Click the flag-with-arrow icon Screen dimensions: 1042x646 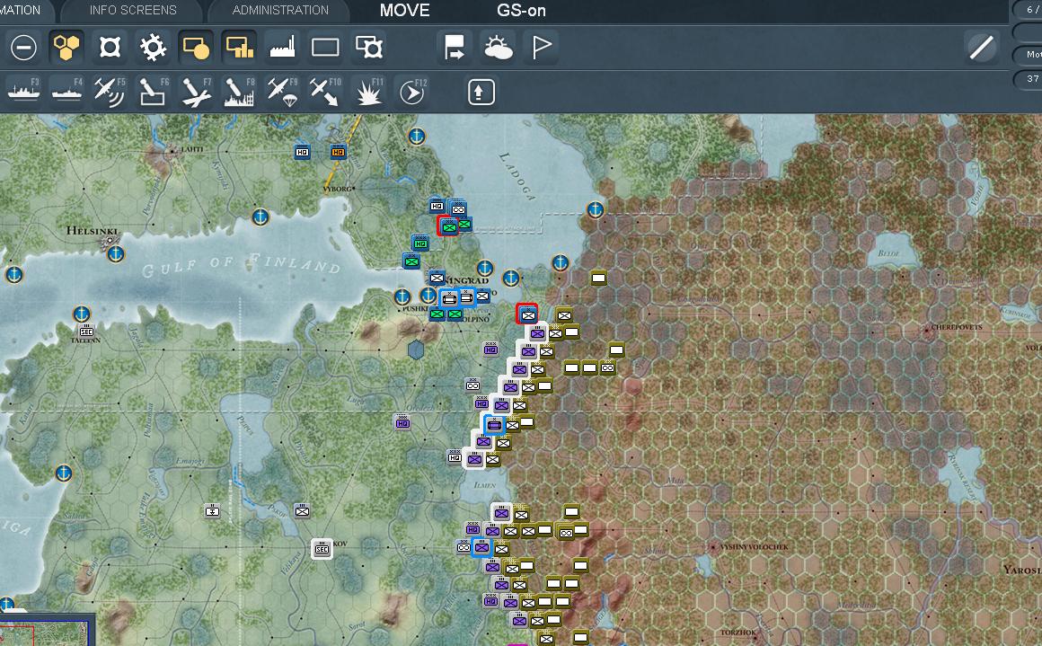point(455,48)
